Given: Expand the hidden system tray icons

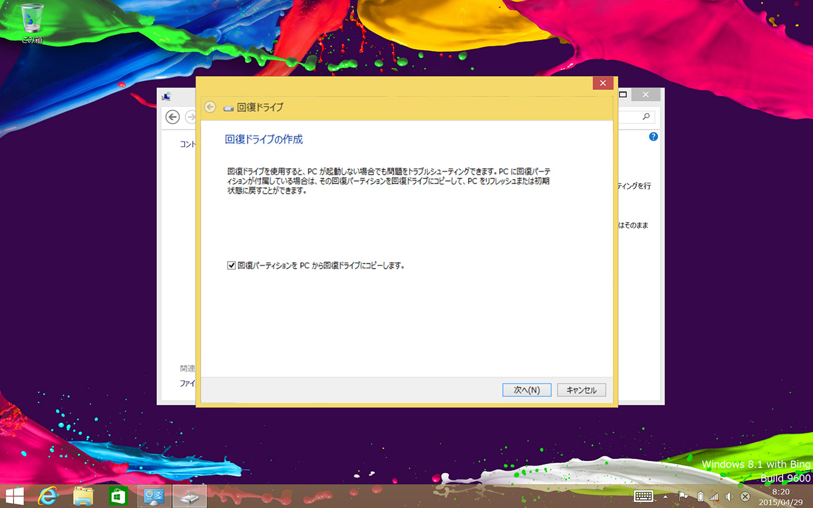Looking at the screenshot, I should (666, 496).
